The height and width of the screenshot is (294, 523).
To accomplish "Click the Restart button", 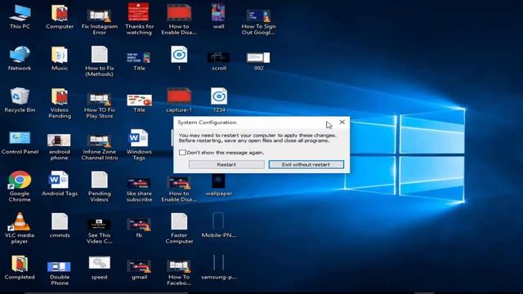I will [226, 164].
